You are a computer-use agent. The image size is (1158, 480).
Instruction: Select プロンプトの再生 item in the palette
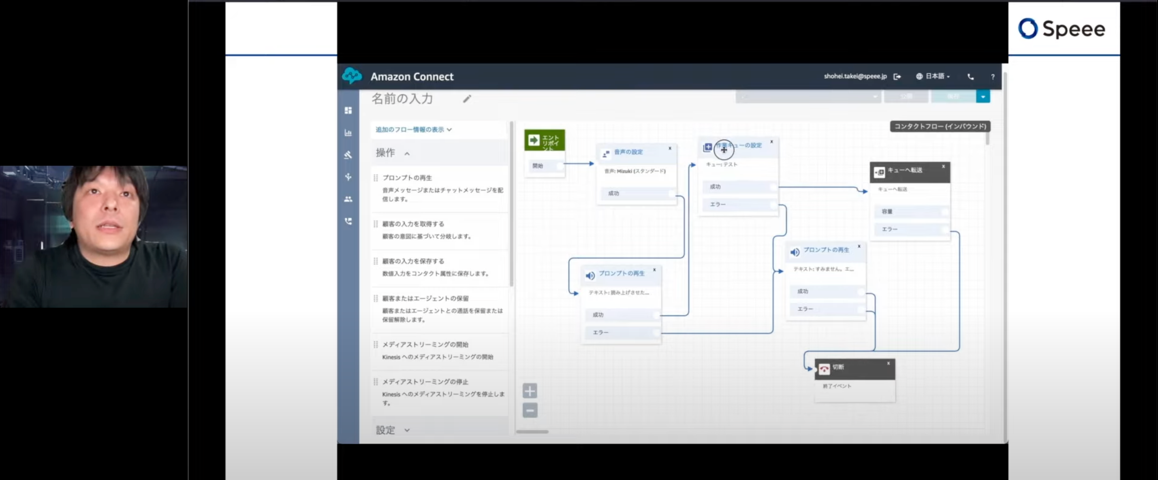click(x=407, y=178)
